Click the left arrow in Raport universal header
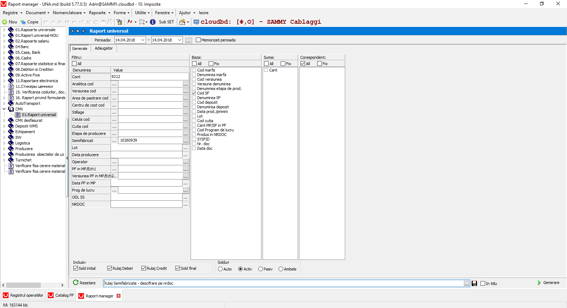567x308 pixels. (72, 31)
